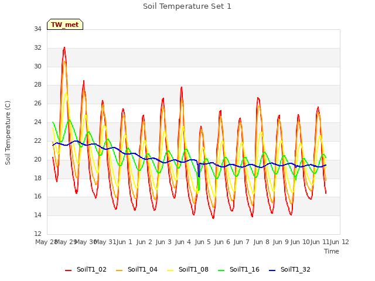The height and width of the screenshot is (281, 375).
Task: Toggle SoilT1_04 legend entry
Action: (137, 269)
